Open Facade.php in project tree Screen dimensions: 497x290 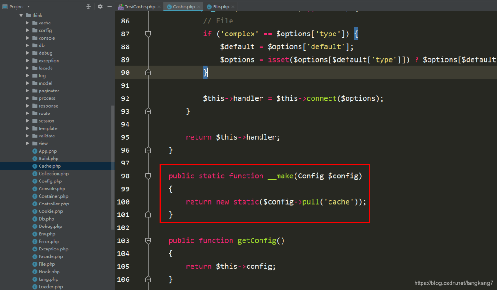coord(51,256)
